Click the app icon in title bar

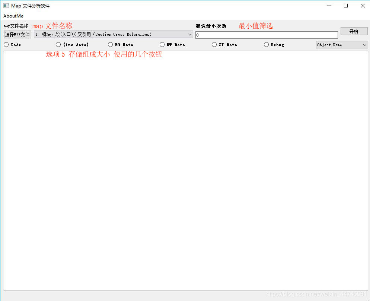[6, 6]
